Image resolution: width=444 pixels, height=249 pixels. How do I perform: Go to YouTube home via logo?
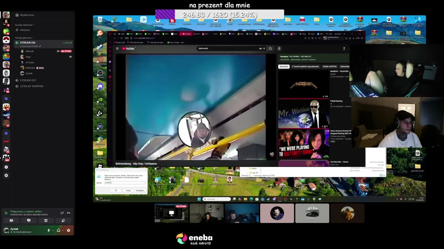128,48
